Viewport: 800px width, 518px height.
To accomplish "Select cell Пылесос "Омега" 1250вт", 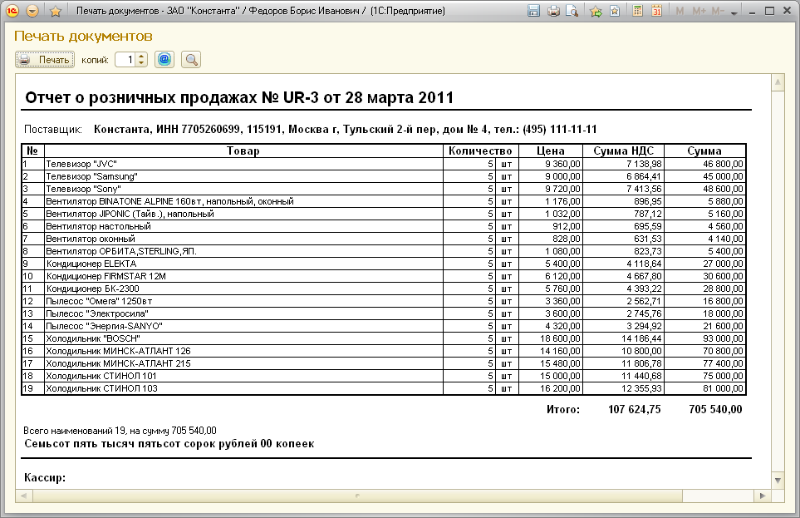I will pos(243,301).
